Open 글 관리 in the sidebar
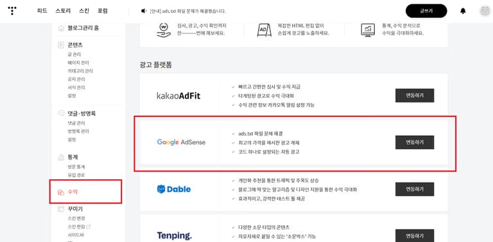 tap(74, 54)
